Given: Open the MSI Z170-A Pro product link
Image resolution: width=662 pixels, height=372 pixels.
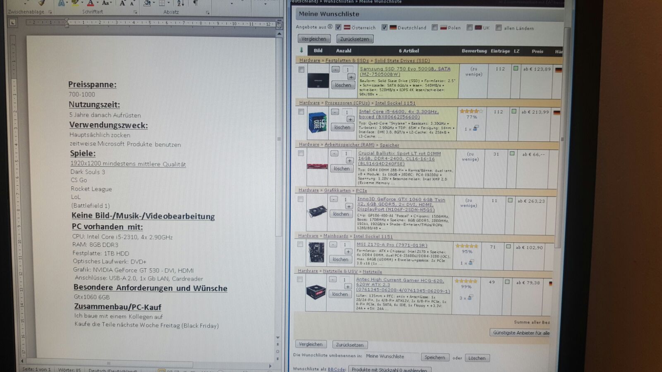Looking at the screenshot, I should pos(392,245).
